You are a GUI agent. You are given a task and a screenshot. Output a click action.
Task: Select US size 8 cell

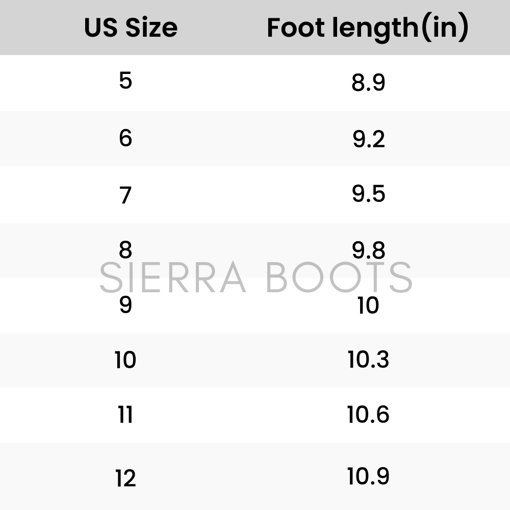coord(125,250)
